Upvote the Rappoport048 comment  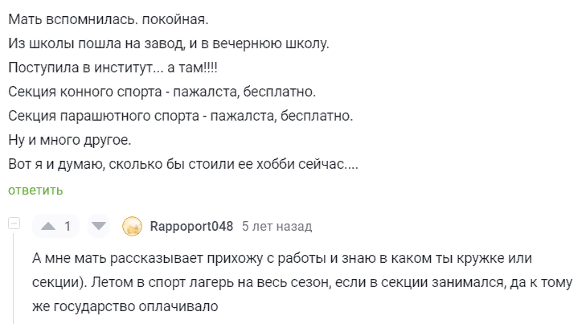[48, 226]
